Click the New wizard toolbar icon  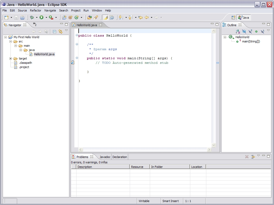pyautogui.click(x=6, y=17)
